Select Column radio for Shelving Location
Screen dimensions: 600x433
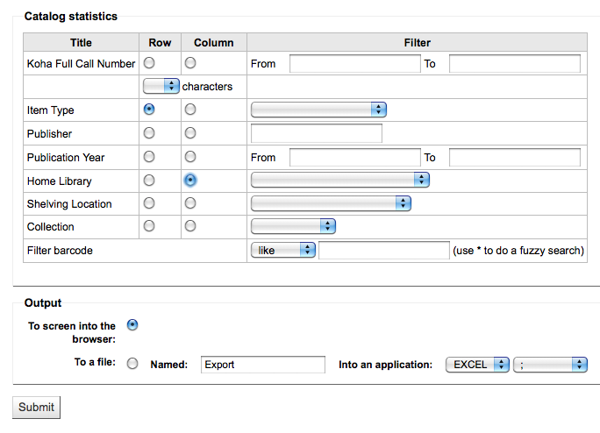click(x=190, y=203)
